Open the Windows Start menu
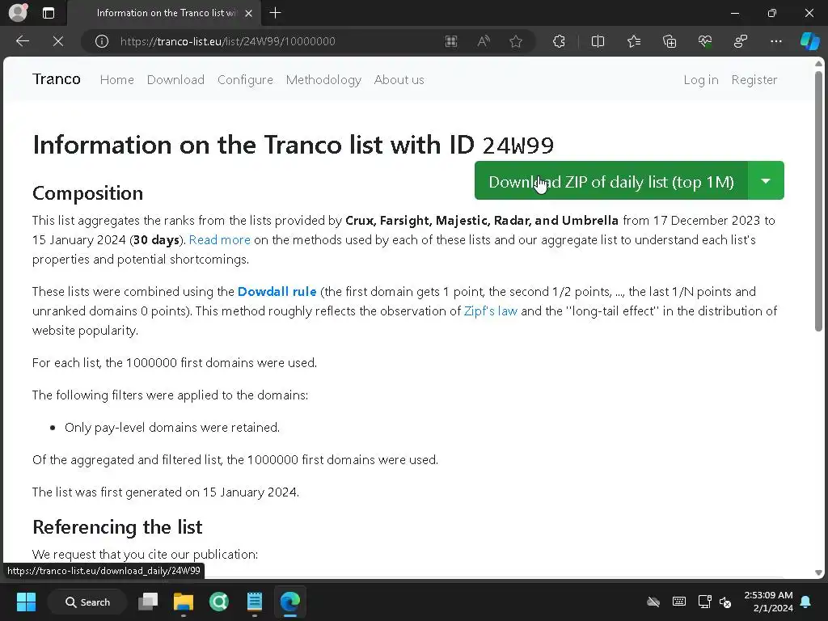The image size is (828, 621). coord(26,602)
